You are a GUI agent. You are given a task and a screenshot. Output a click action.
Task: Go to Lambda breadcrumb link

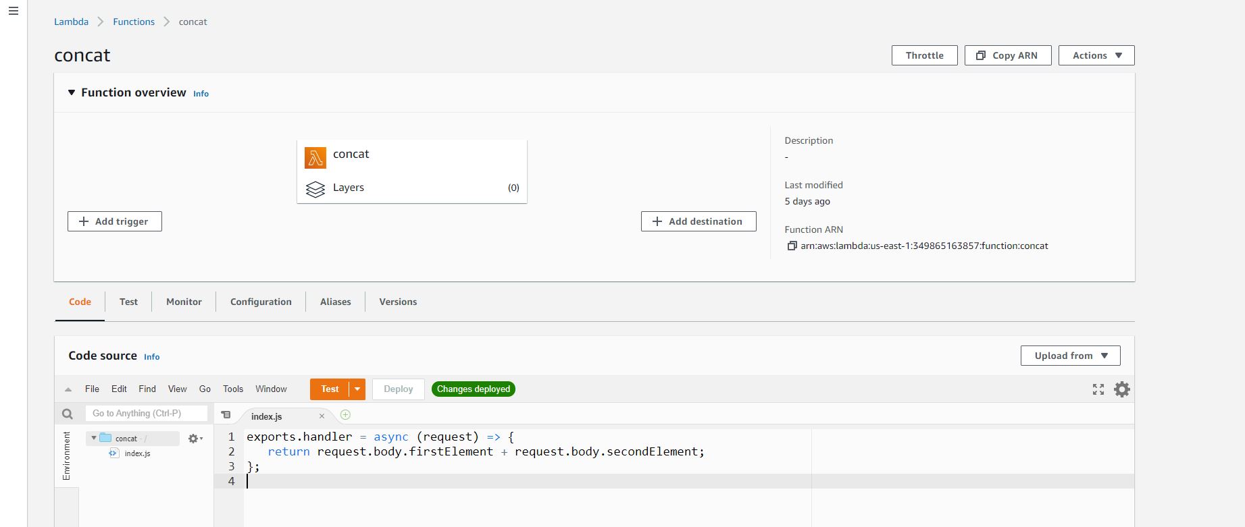point(71,22)
